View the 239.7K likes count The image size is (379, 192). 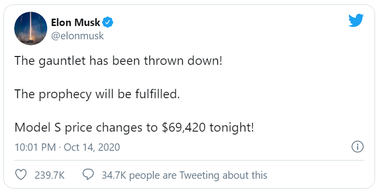[x=50, y=175]
